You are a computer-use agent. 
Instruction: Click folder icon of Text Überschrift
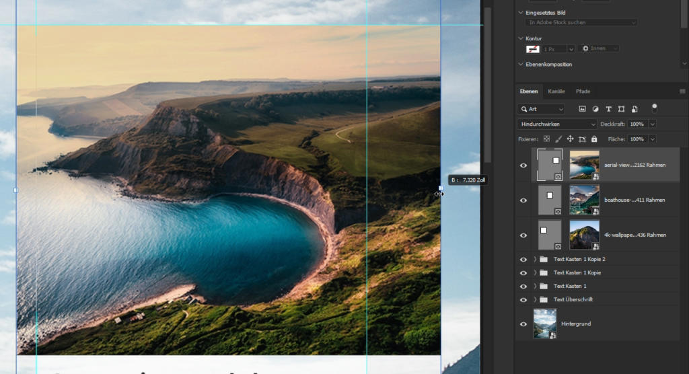pyautogui.click(x=544, y=300)
